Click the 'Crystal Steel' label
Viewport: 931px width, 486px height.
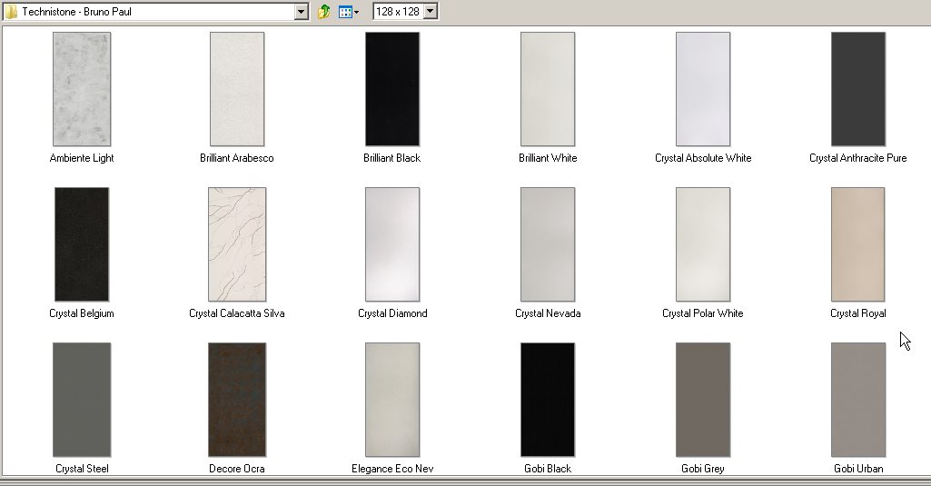(x=82, y=469)
